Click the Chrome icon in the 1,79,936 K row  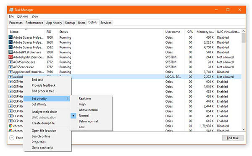(x=10, y=126)
